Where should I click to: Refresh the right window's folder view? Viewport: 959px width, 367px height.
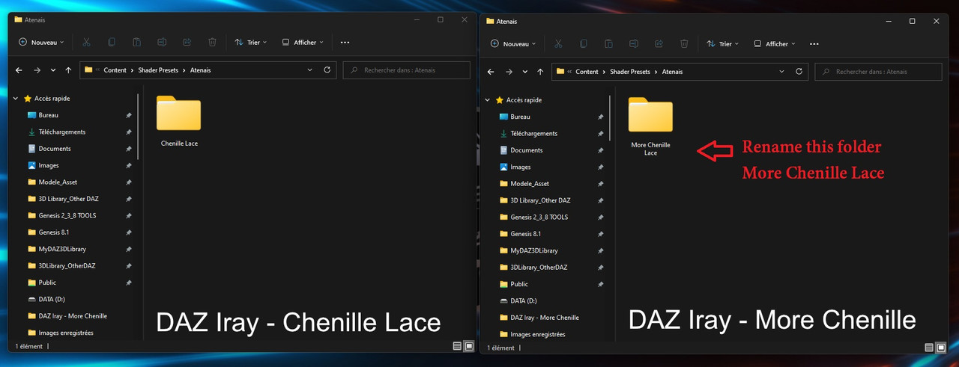[x=799, y=72]
